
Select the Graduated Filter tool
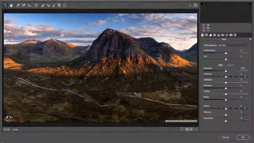coord(59,5)
